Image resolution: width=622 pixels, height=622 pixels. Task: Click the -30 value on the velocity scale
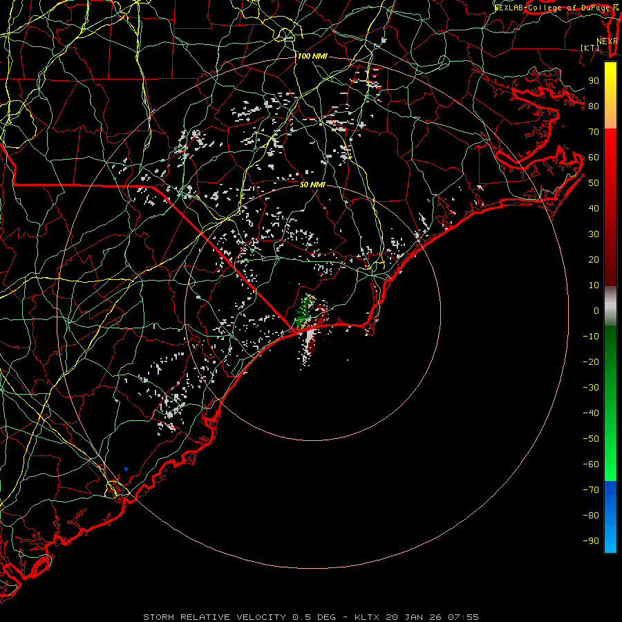point(591,388)
